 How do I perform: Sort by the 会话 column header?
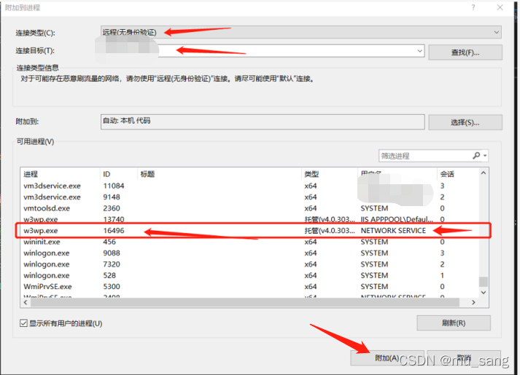[458, 174]
